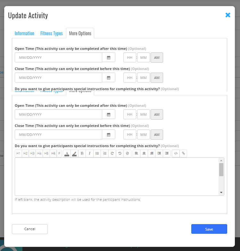
Task: Remove formatting with the clear-format icon
Action: (x=128, y=153)
